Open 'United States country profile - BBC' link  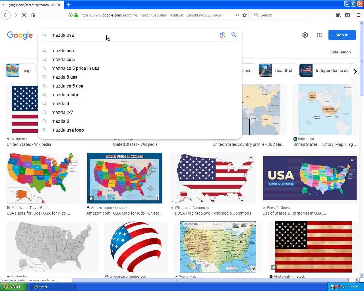pos(248,144)
